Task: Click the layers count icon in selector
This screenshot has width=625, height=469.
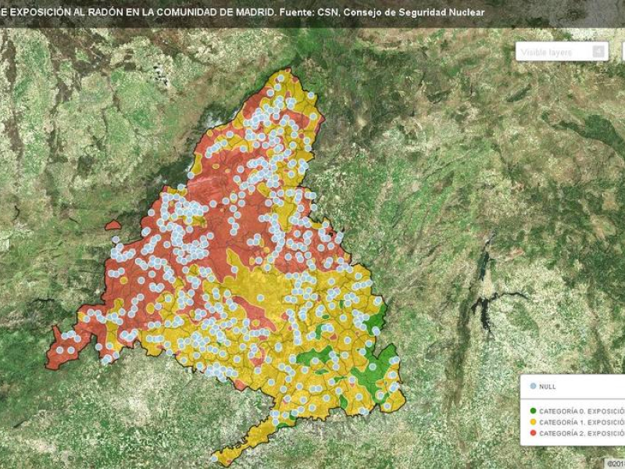Action: [x=598, y=52]
